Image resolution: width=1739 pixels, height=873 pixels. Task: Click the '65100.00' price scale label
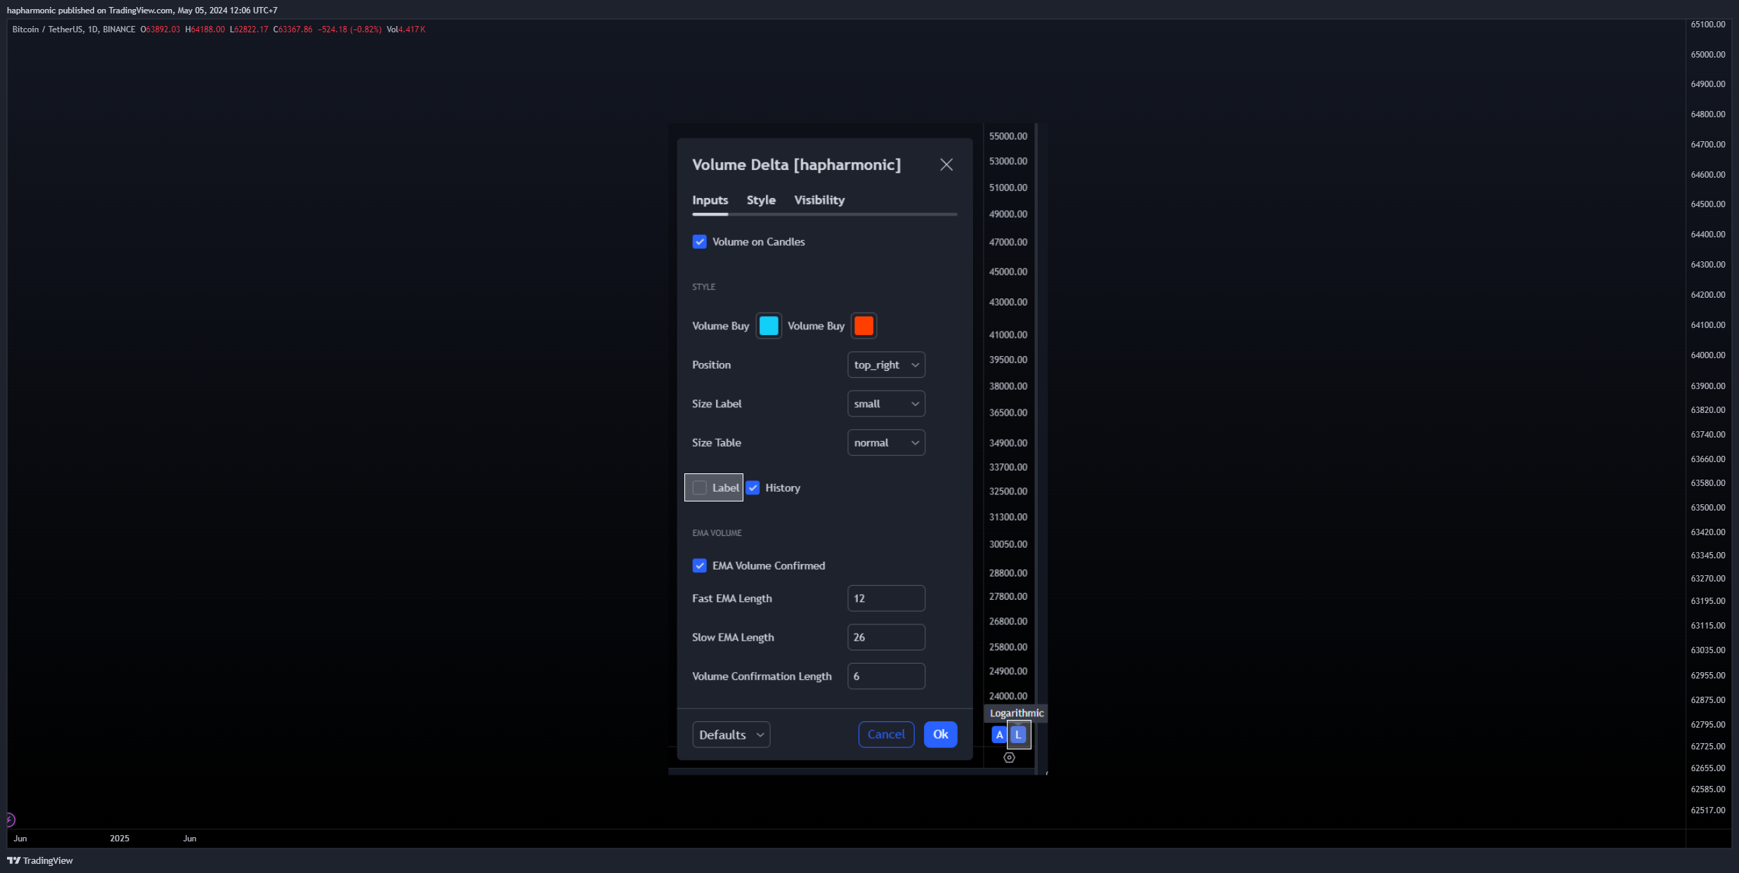click(x=1708, y=25)
